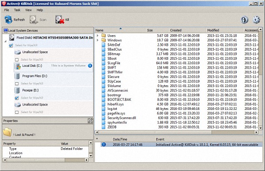Expand the Users folder tree arrow
This screenshot has width=265, height=171.
click(98, 36)
